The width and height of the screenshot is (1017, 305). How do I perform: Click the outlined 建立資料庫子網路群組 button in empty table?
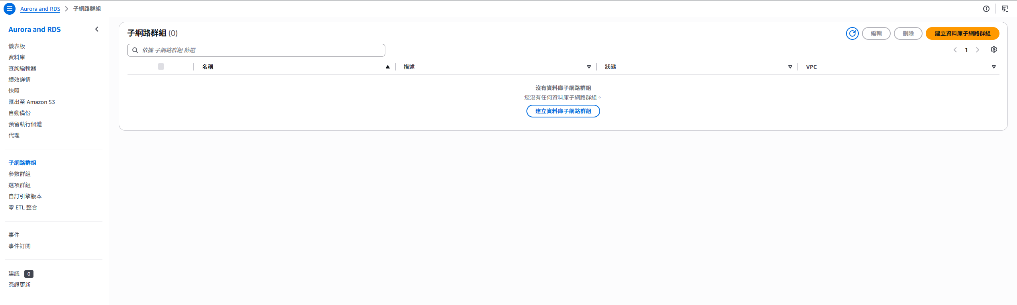(563, 111)
